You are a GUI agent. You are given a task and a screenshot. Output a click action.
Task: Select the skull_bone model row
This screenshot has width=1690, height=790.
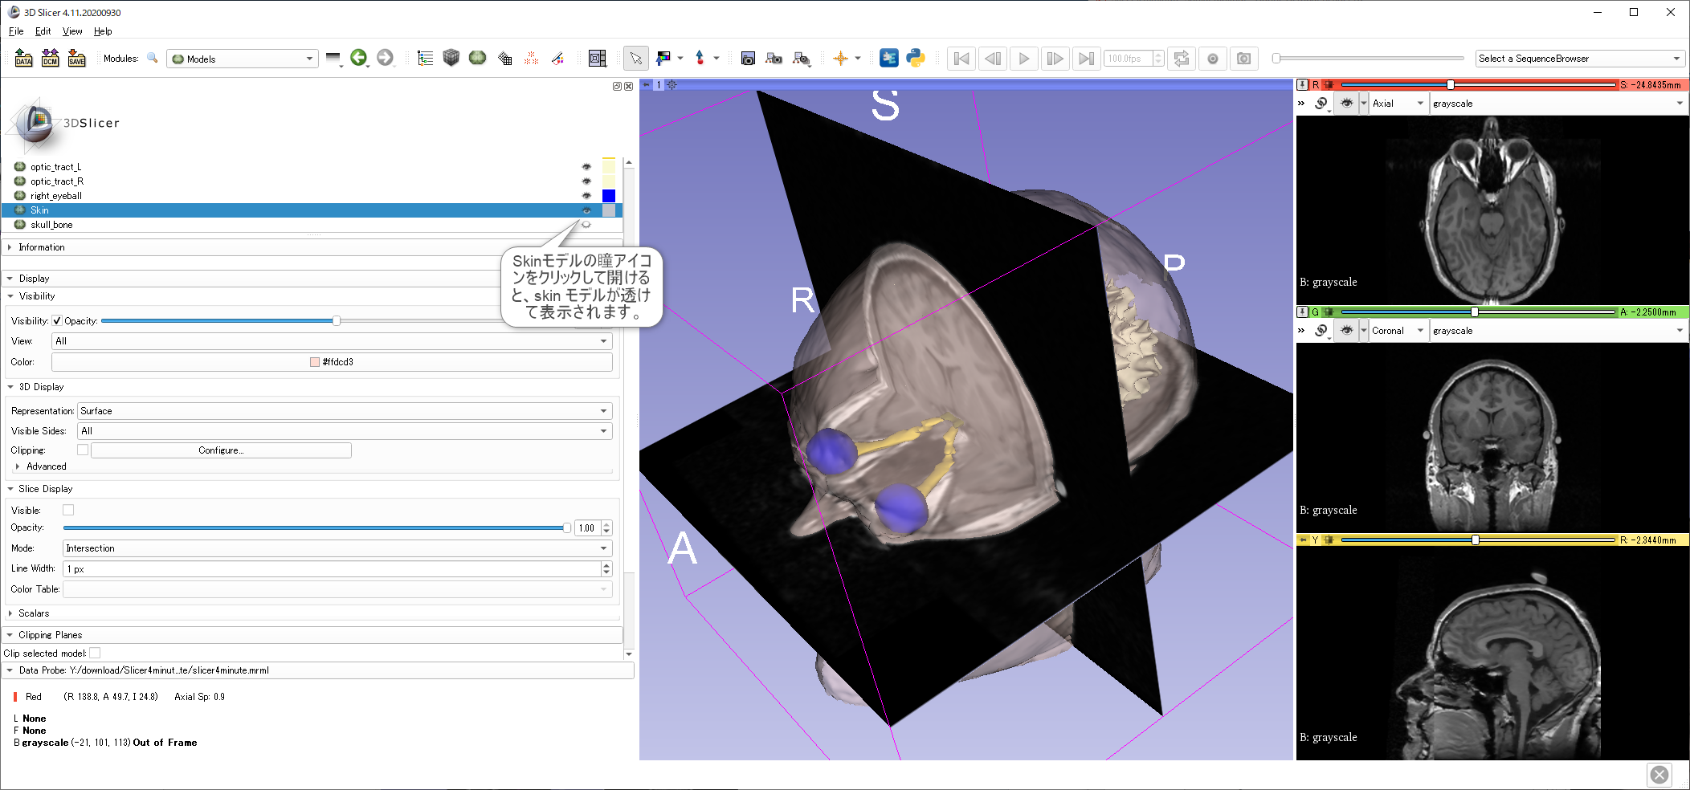tap(312, 225)
